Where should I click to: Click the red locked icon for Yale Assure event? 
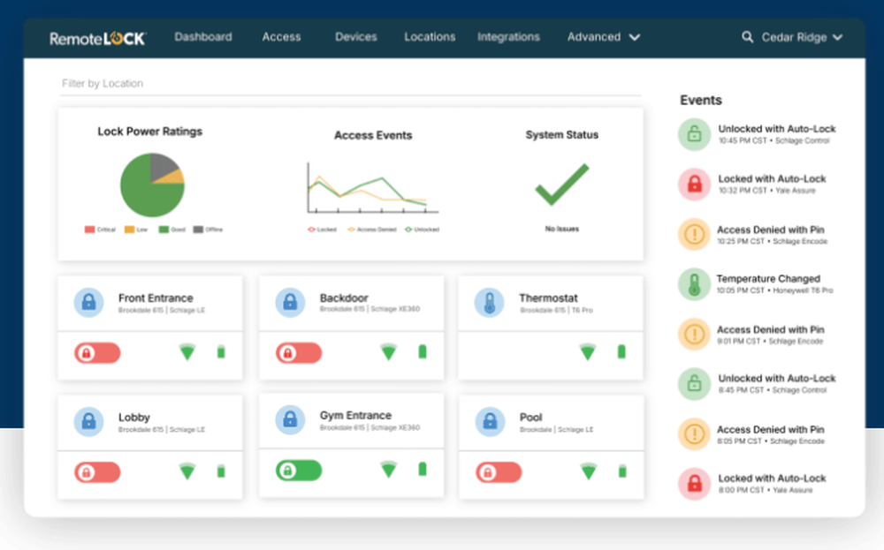(694, 185)
